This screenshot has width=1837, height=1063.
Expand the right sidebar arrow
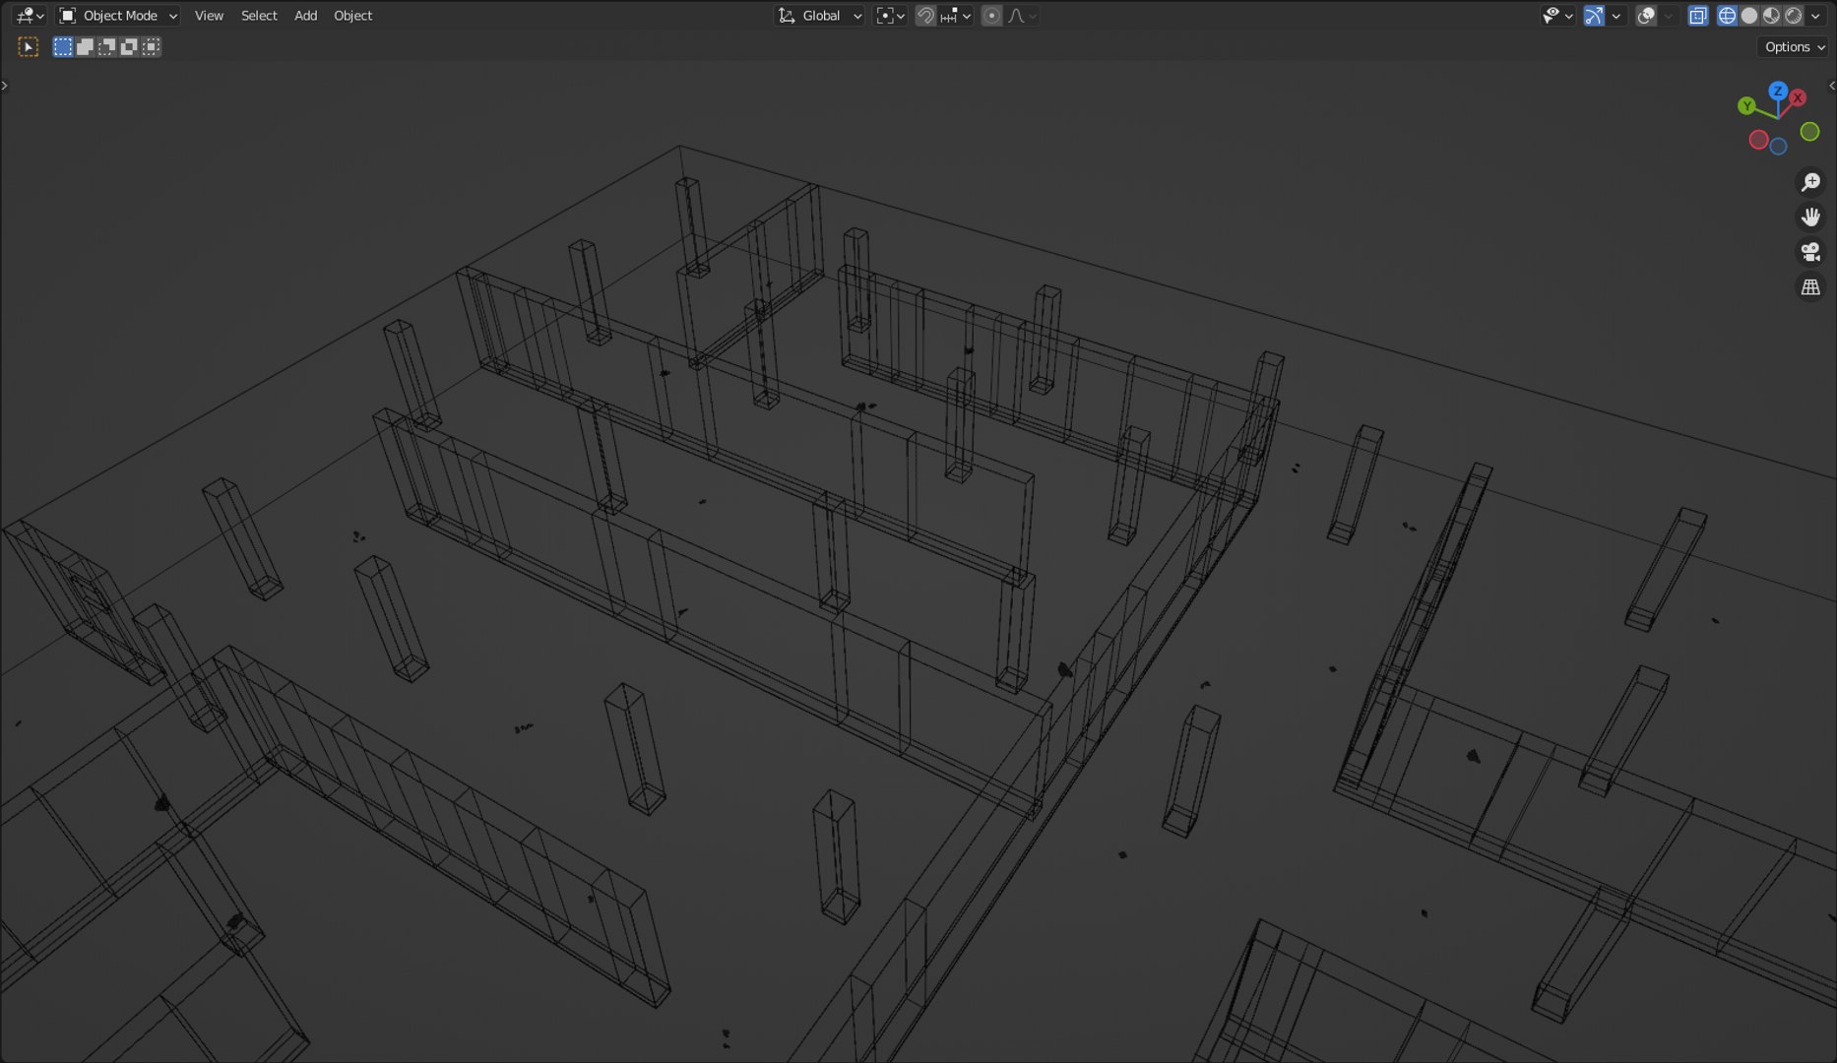click(1831, 86)
